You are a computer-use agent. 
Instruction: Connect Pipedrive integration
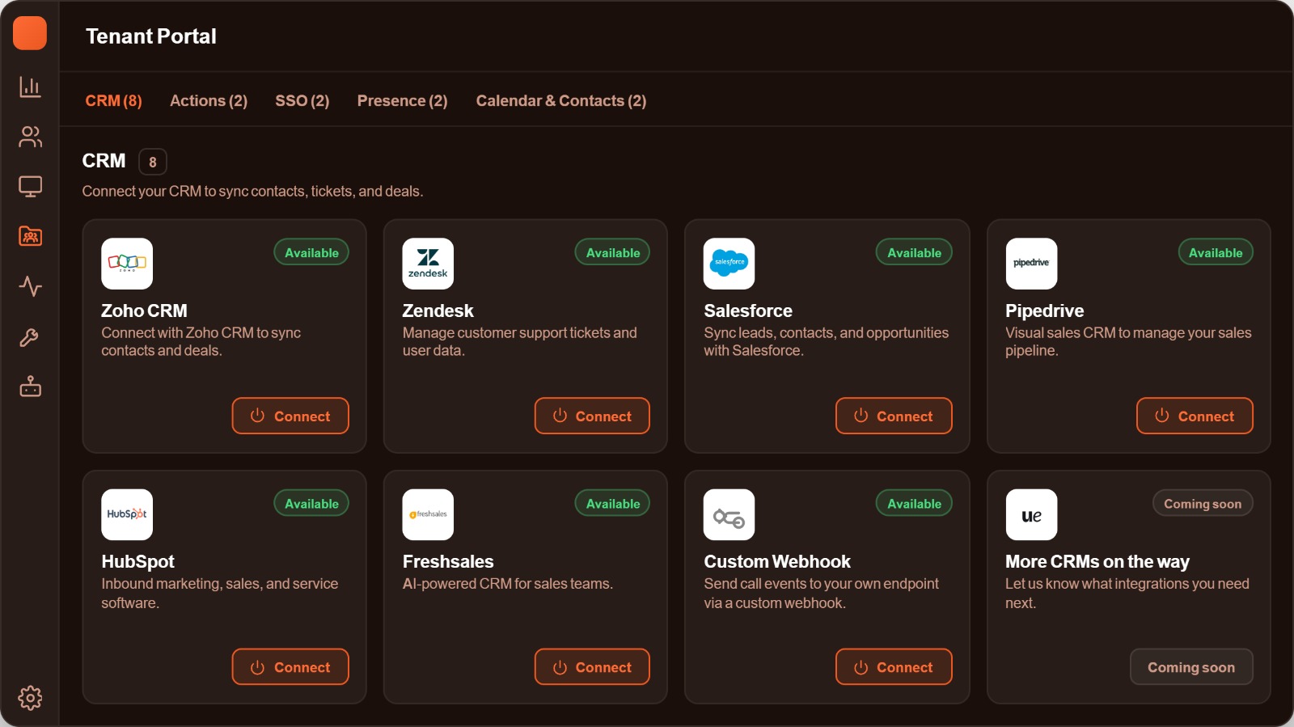1195,416
